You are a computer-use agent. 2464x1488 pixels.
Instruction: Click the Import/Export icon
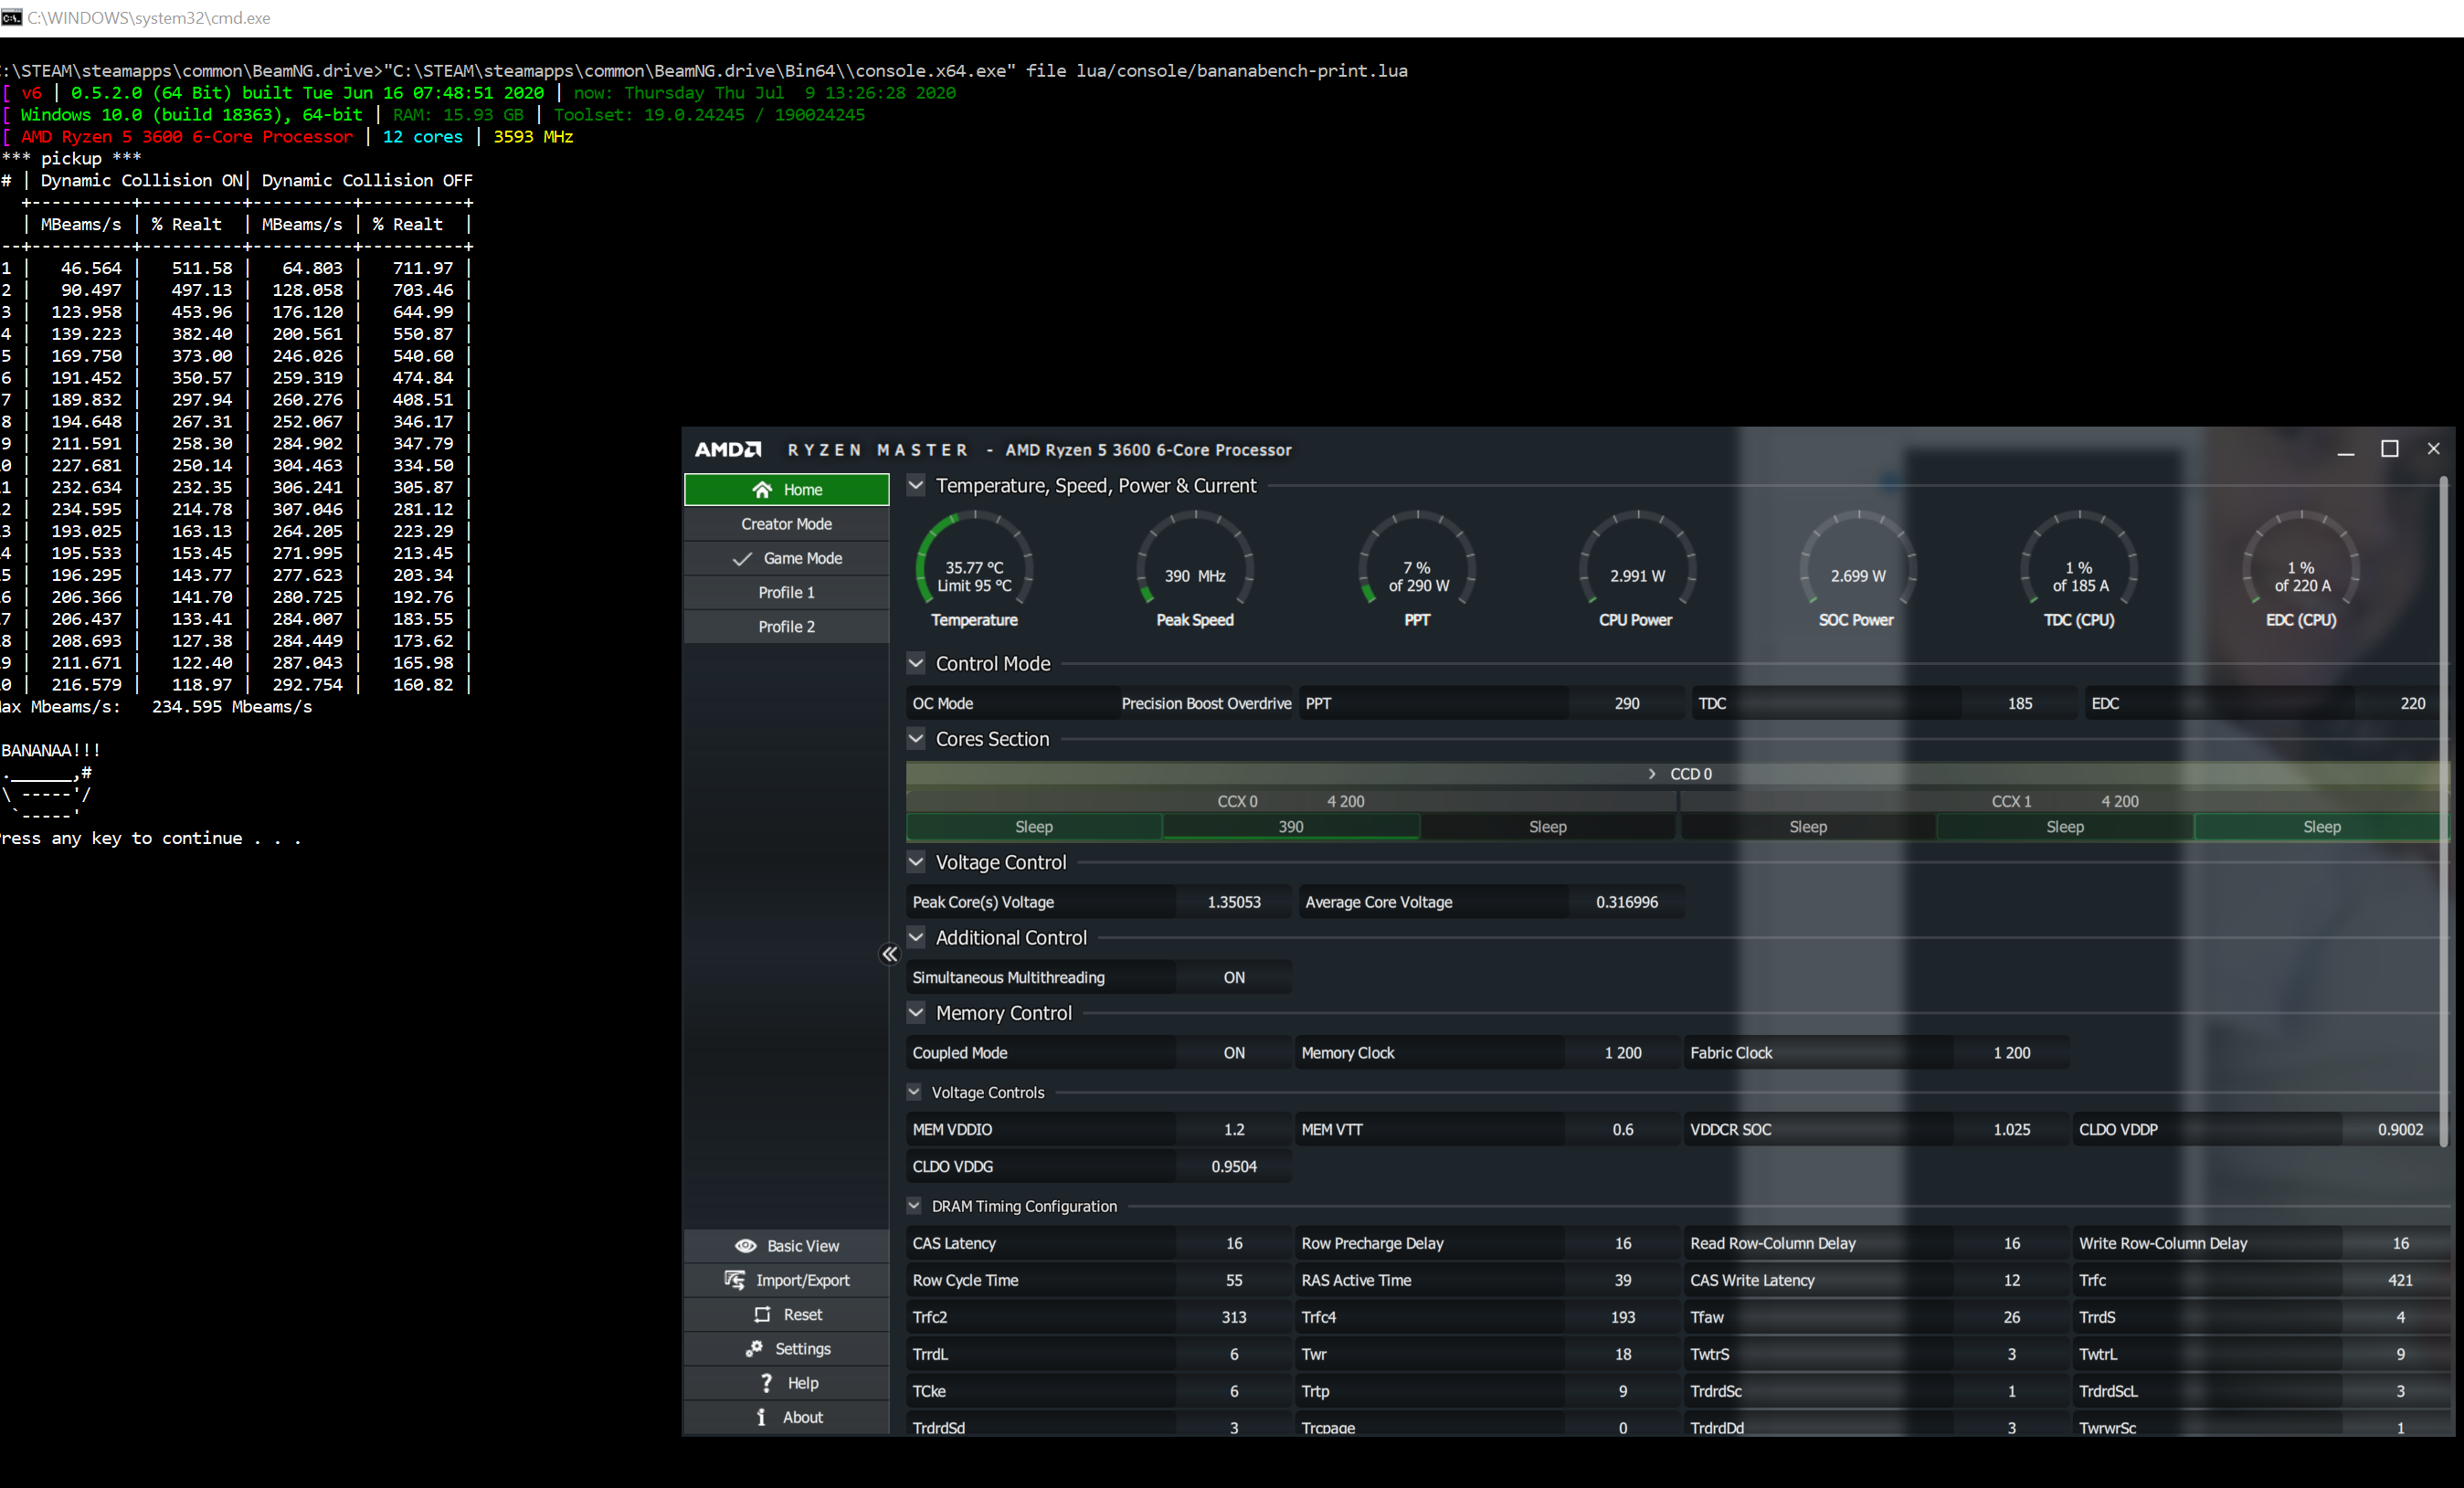tap(734, 1280)
